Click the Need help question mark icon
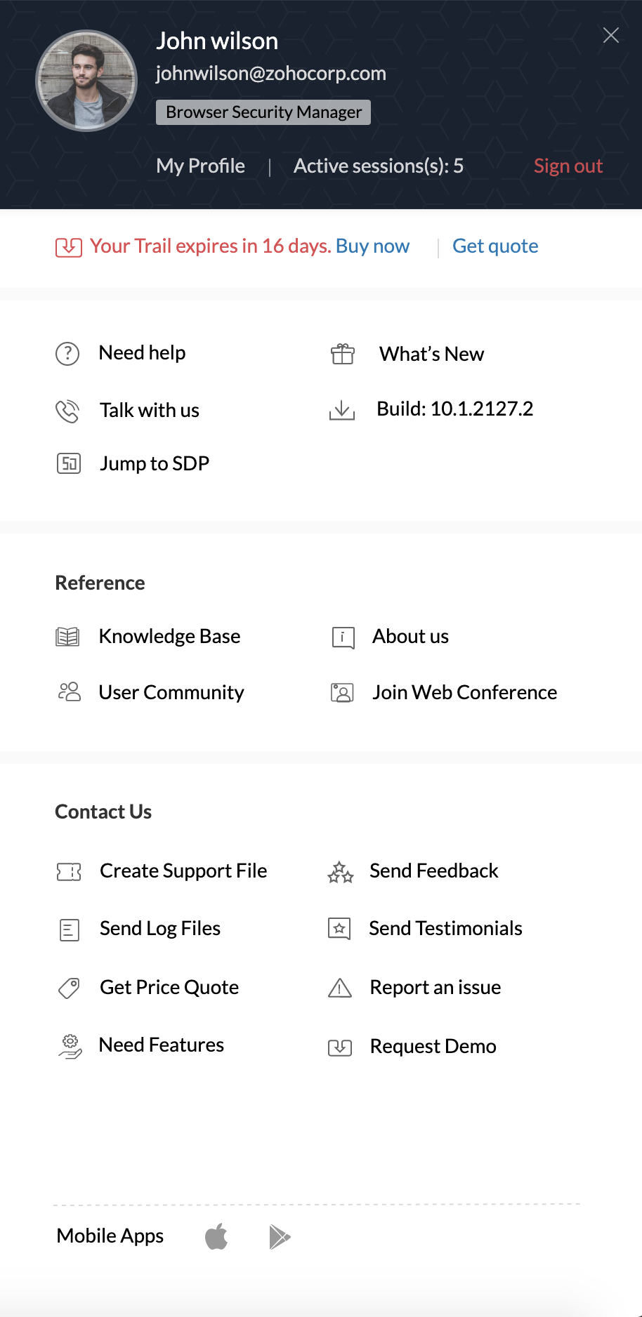 (67, 353)
